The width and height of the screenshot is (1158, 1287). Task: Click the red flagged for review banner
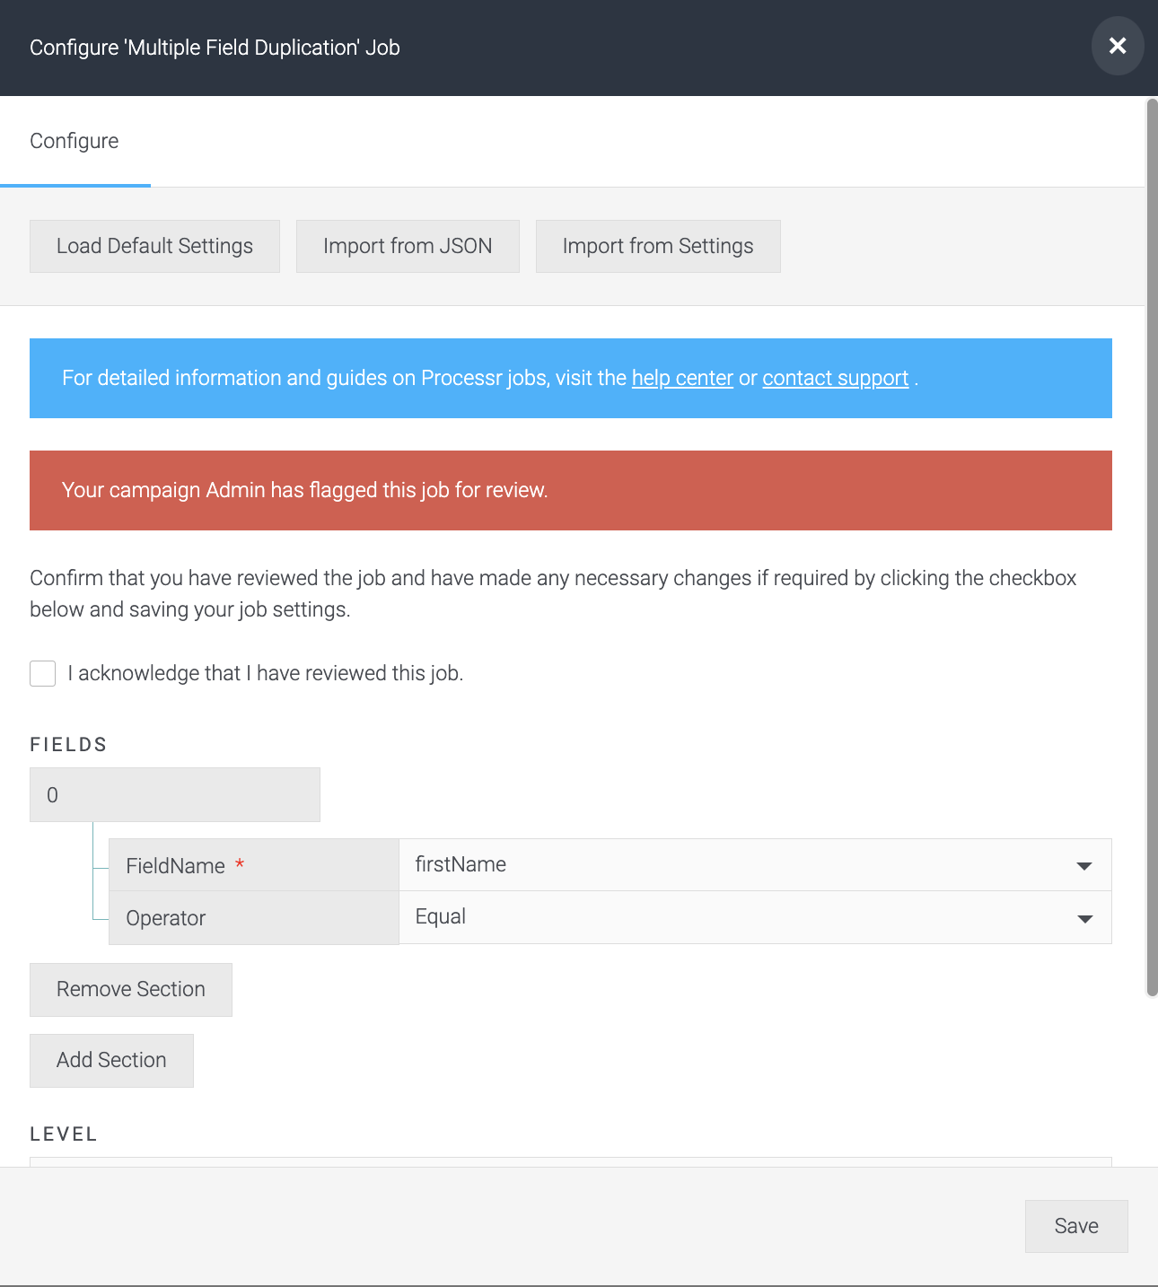pyautogui.click(x=571, y=490)
